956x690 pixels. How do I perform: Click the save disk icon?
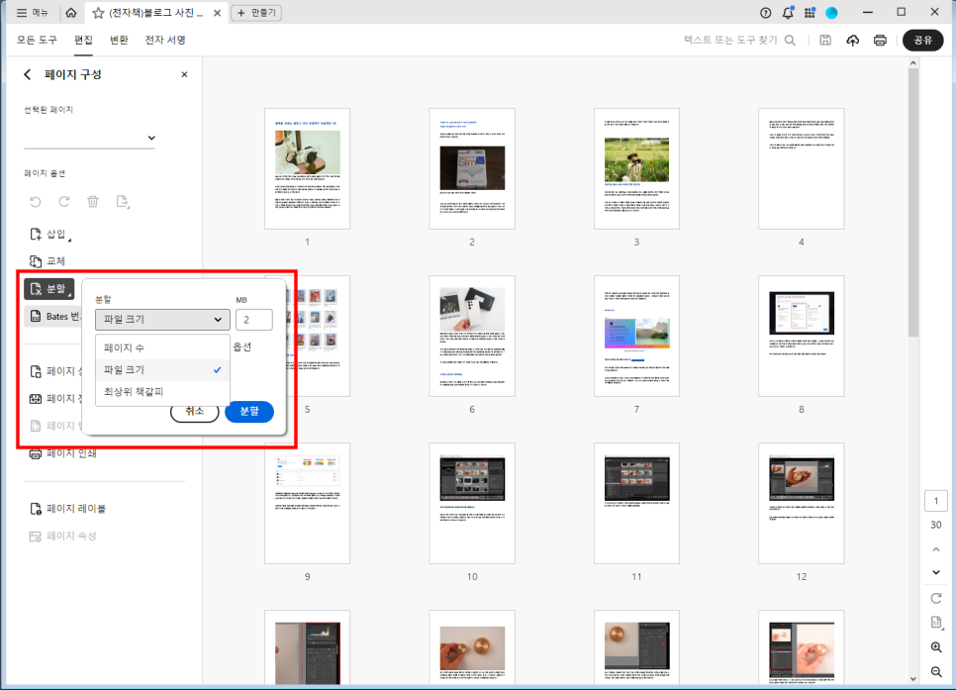tap(825, 41)
